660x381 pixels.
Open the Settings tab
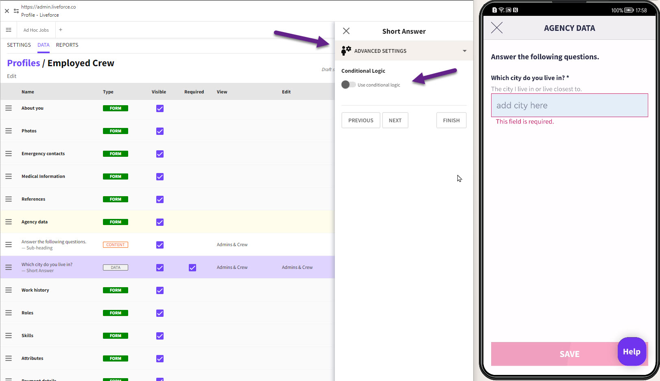19,45
